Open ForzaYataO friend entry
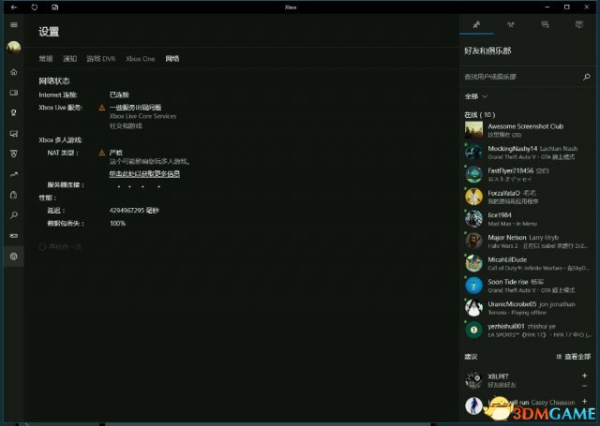 click(x=528, y=197)
